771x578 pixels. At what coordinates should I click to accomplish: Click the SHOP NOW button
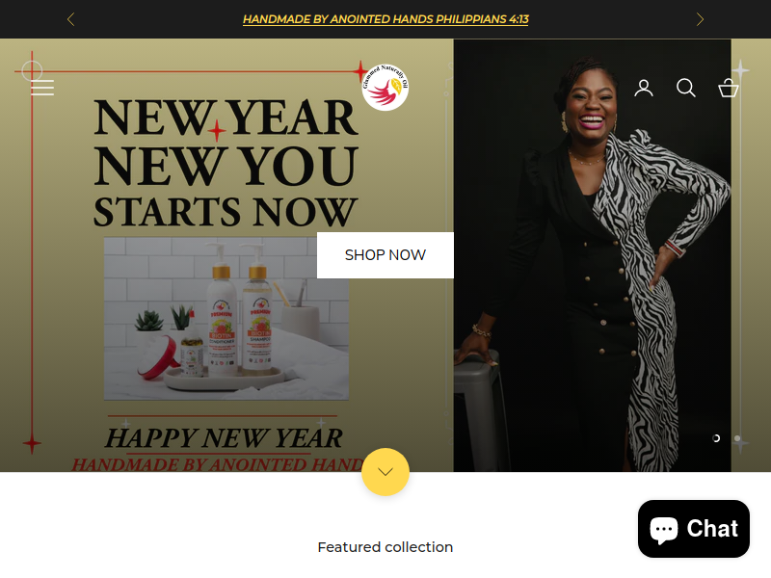coord(385,255)
